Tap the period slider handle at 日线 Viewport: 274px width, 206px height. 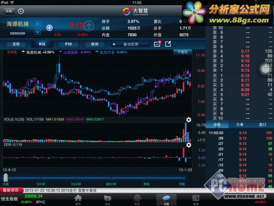5,178
